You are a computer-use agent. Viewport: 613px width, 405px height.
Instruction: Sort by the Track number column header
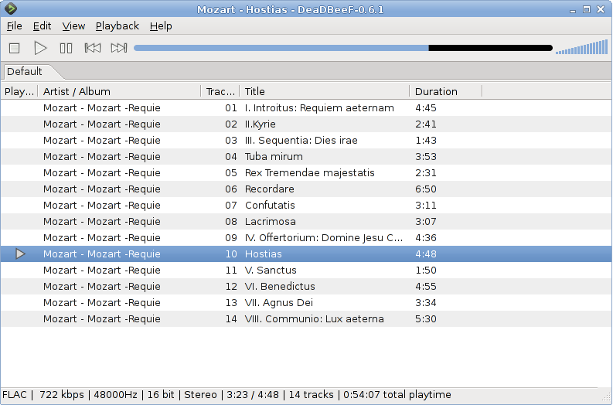tap(220, 91)
